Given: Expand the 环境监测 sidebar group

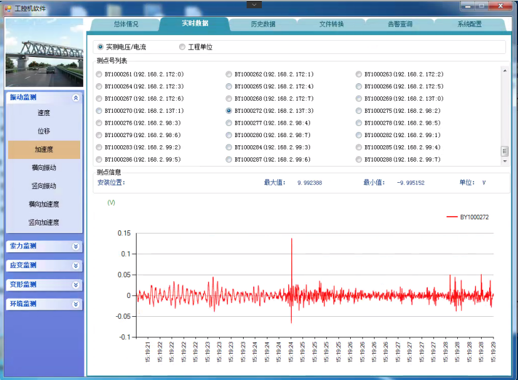Looking at the screenshot, I should (x=76, y=304).
